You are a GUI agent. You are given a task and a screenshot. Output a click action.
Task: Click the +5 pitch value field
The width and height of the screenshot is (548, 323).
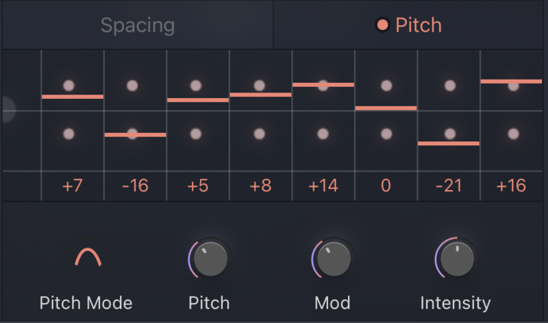(x=198, y=186)
